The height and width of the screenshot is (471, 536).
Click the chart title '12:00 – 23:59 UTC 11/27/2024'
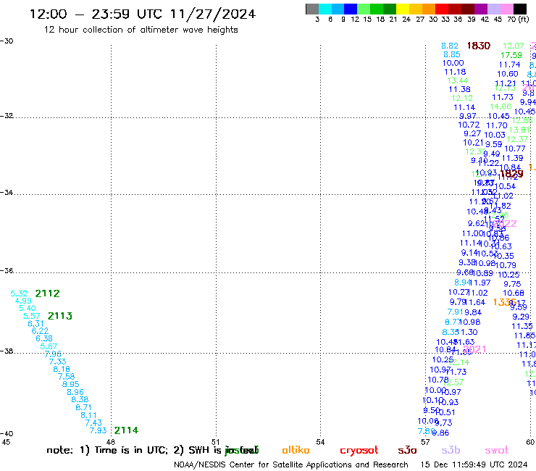click(x=143, y=14)
